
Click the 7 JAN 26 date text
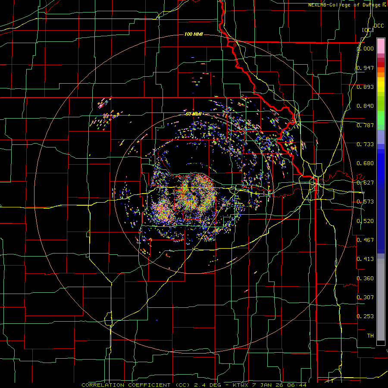268,385
